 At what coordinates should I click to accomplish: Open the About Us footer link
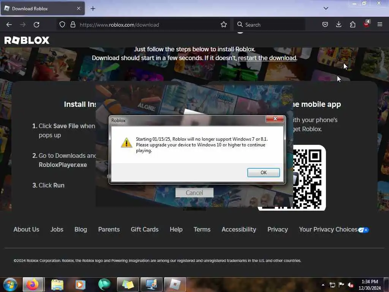coord(26,229)
